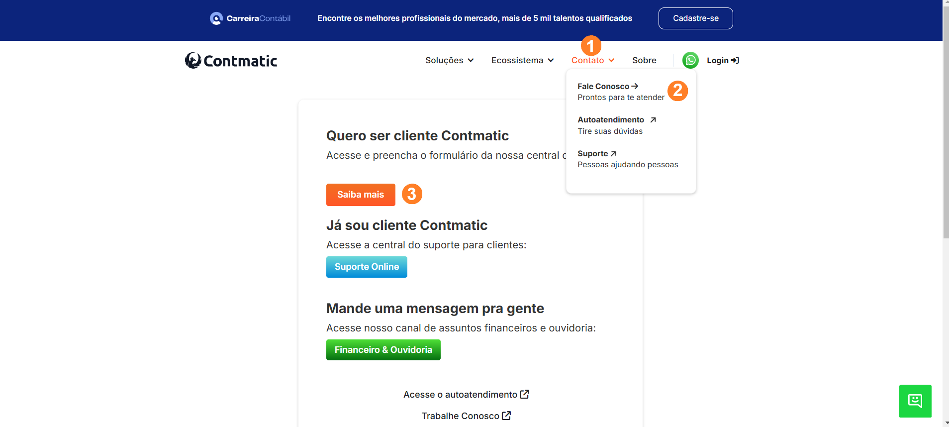Open the Ecossistema menu
Viewport: 949px width, 427px height.
coord(522,60)
